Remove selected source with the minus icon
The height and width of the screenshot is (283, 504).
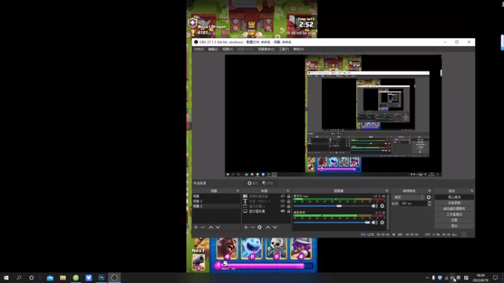click(253, 227)
